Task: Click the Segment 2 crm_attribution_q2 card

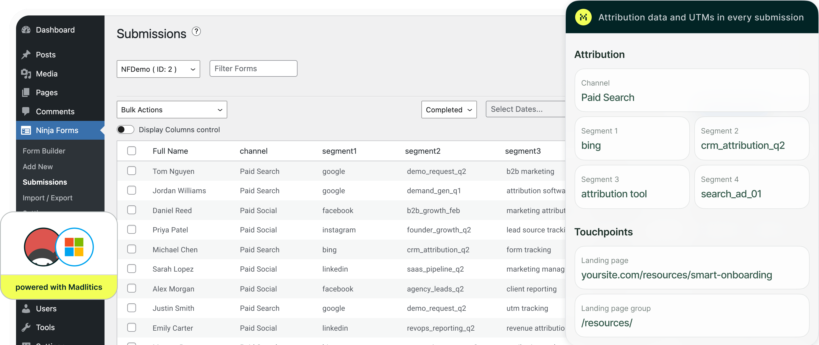Action: [x=752, y=138]
